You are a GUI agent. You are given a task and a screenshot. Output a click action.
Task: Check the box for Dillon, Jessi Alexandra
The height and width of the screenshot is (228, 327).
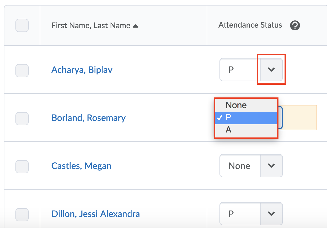tap(22, 215)
